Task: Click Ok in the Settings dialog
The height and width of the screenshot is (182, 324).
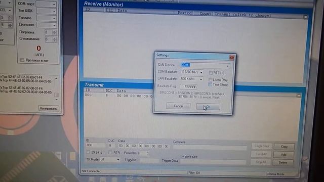Action: [x=208, y=107]
